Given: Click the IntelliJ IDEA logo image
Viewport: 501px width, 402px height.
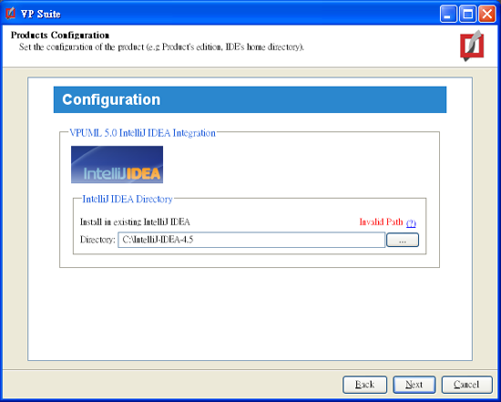Looking at the screenshot, I should [117, 165].
